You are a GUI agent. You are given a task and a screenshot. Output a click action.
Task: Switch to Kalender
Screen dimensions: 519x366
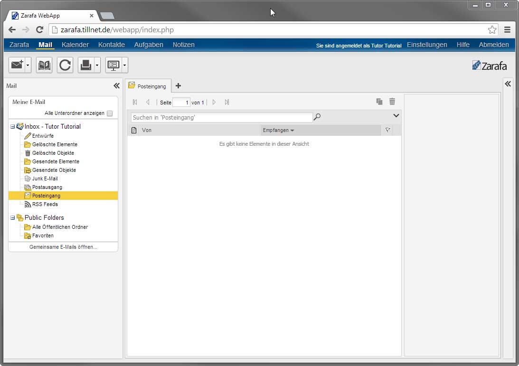(75, 45)
